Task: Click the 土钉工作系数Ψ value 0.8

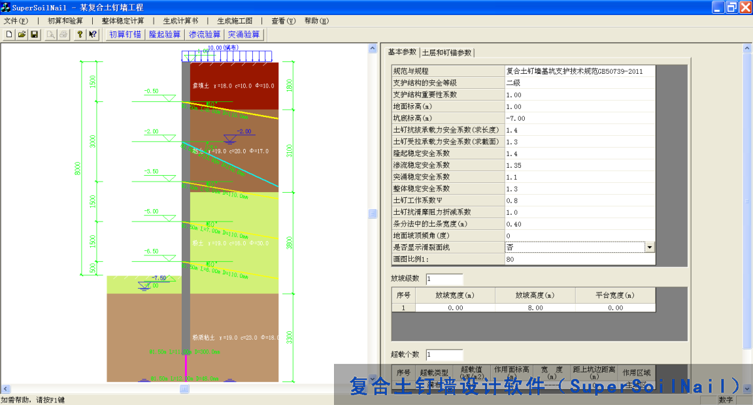Action: click(580, 201)
